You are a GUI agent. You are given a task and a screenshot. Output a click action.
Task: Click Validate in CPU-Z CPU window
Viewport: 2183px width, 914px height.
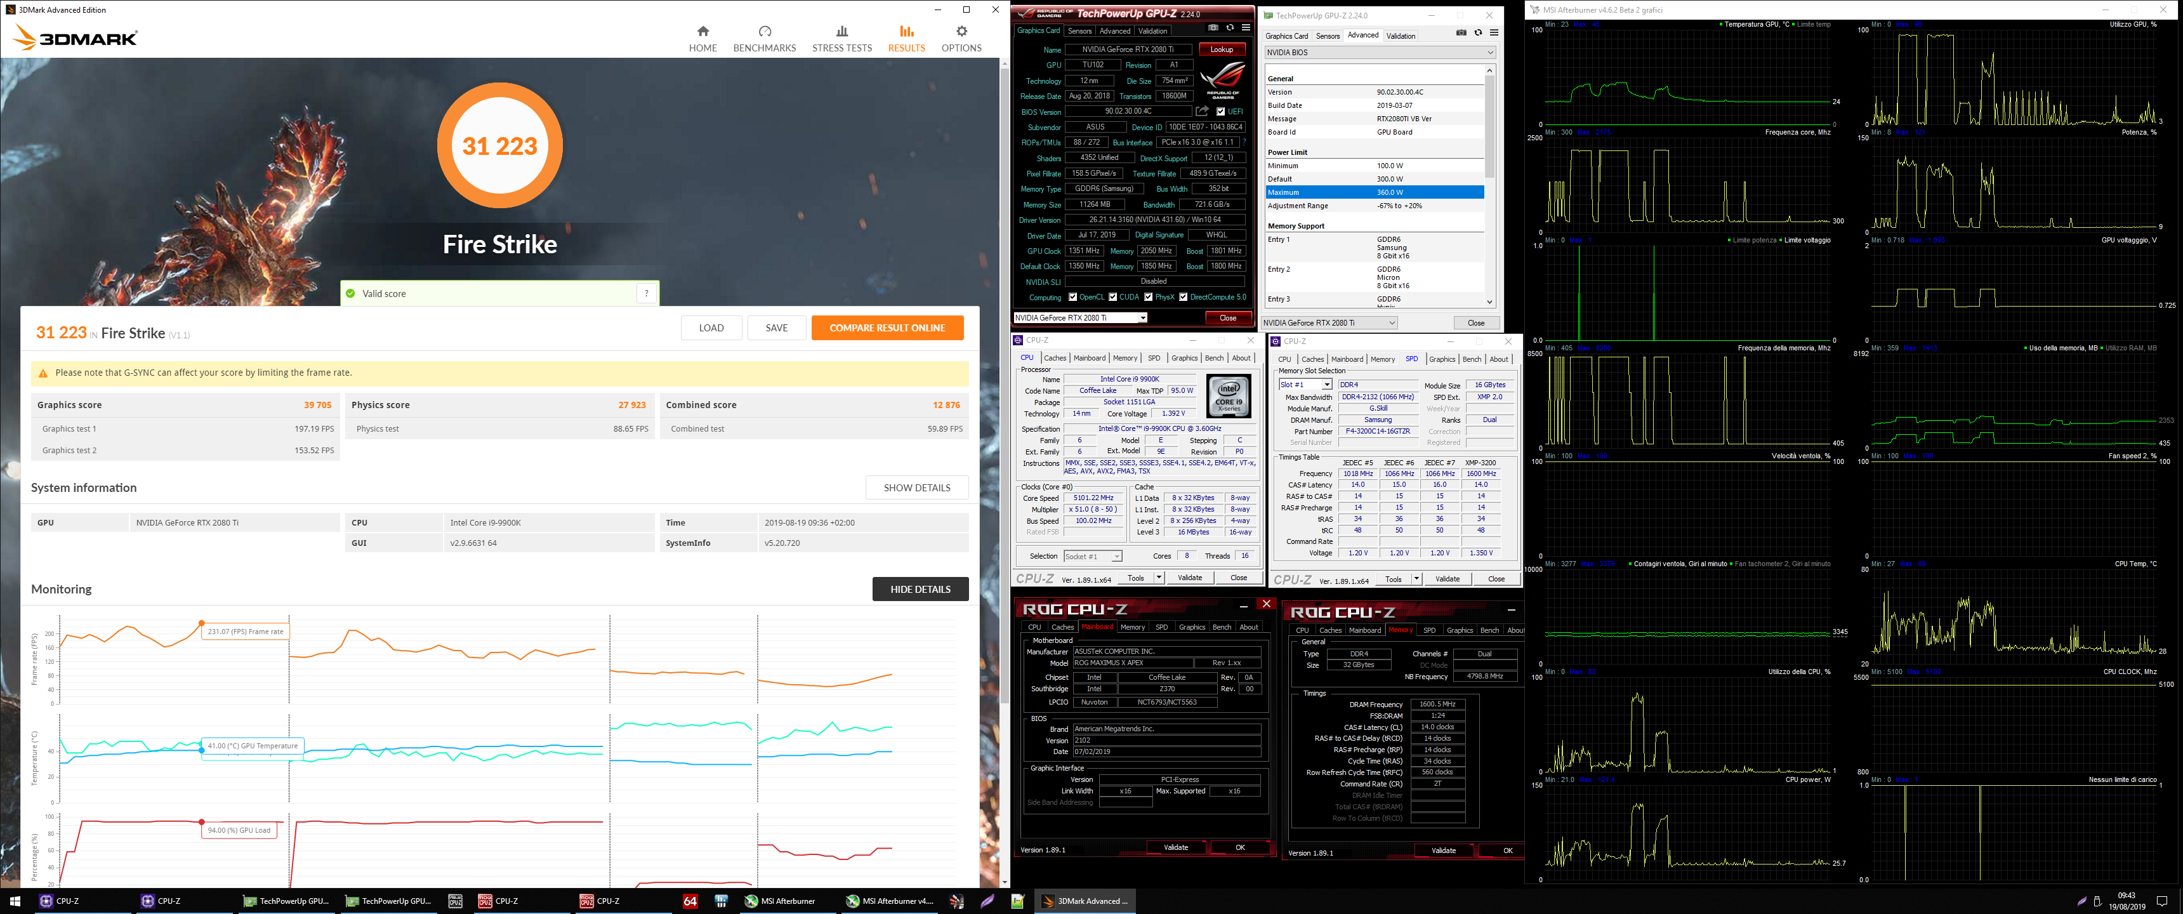click(1190, 578)
